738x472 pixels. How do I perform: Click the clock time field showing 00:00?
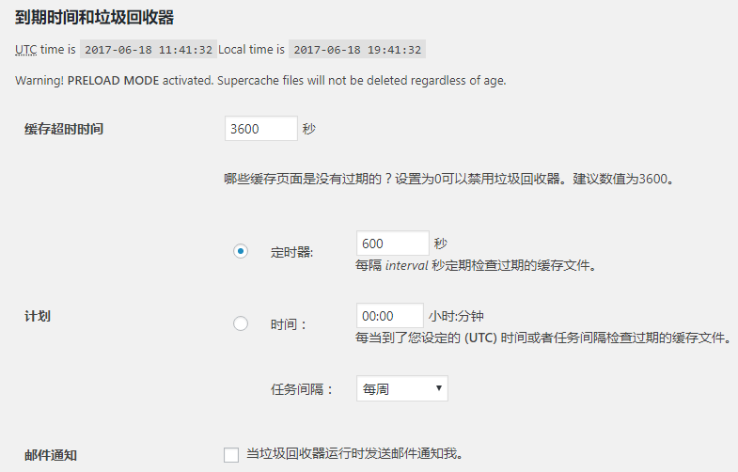tap(389, 316)
